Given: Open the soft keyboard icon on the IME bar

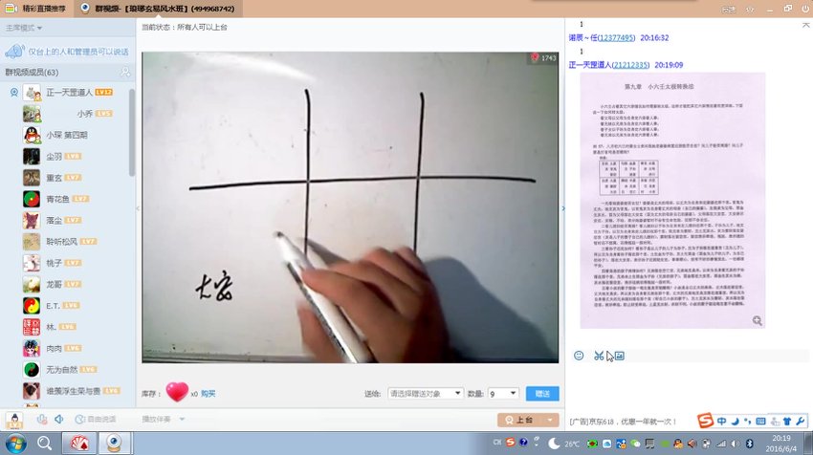Looking at the screenshot, I should click(x=760, y=421).
